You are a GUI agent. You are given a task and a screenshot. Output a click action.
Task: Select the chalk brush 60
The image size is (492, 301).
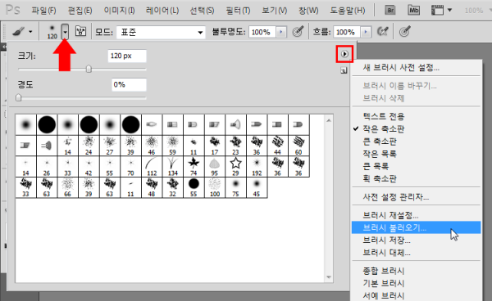click(x=298, y=146)
